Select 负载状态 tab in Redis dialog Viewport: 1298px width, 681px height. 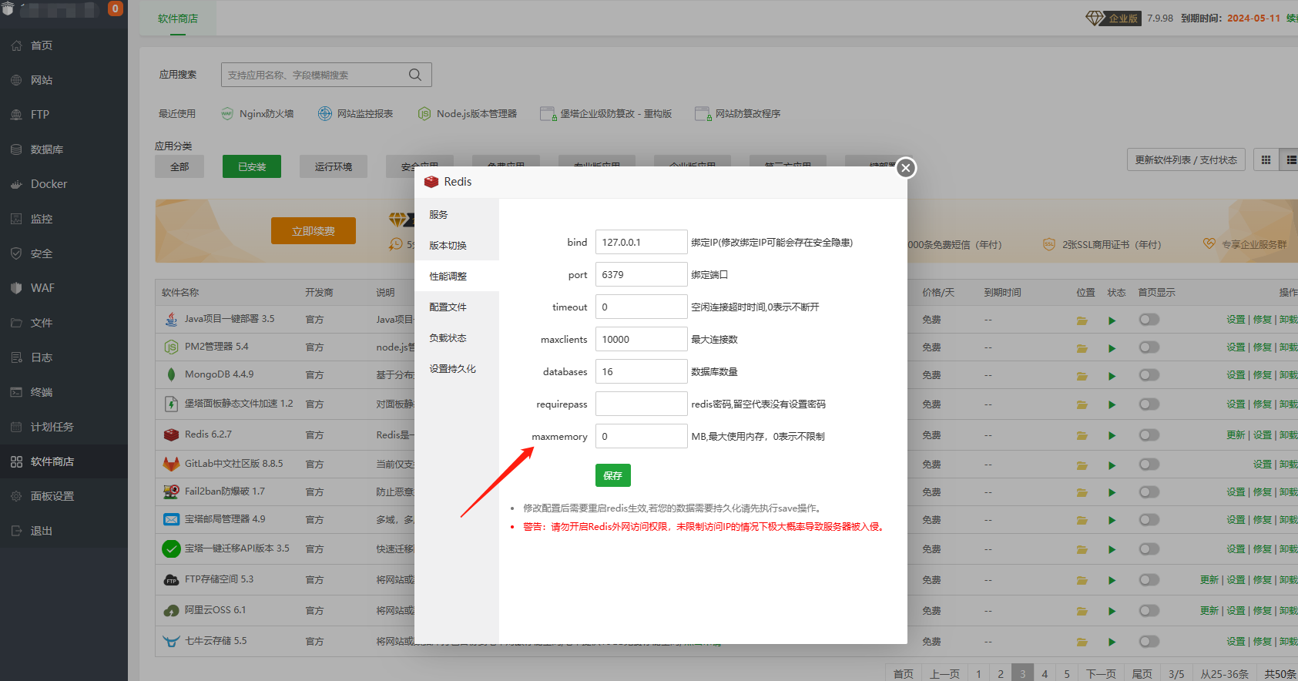(457, 337)
